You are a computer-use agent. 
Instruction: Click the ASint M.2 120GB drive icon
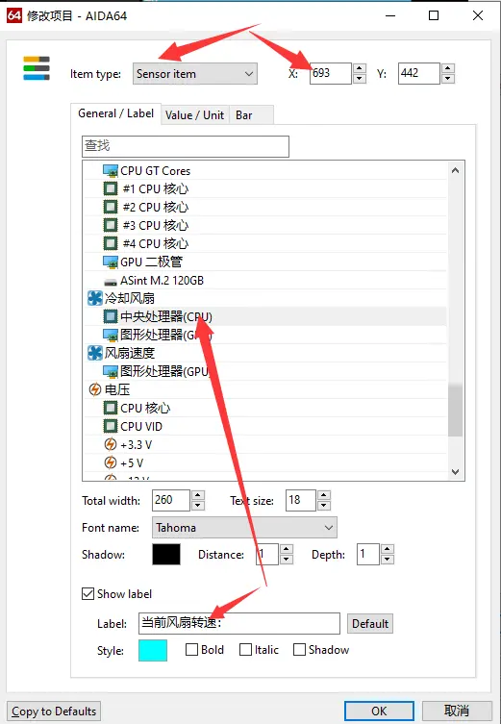pos(111,281)
